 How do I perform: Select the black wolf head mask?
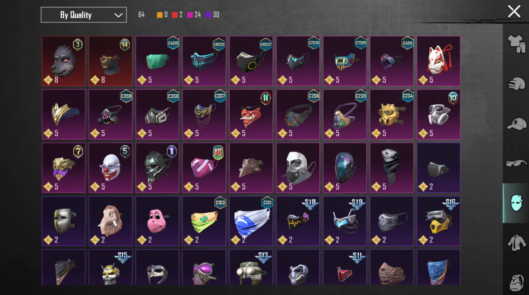pyautogui.click(x=64, y=61)
